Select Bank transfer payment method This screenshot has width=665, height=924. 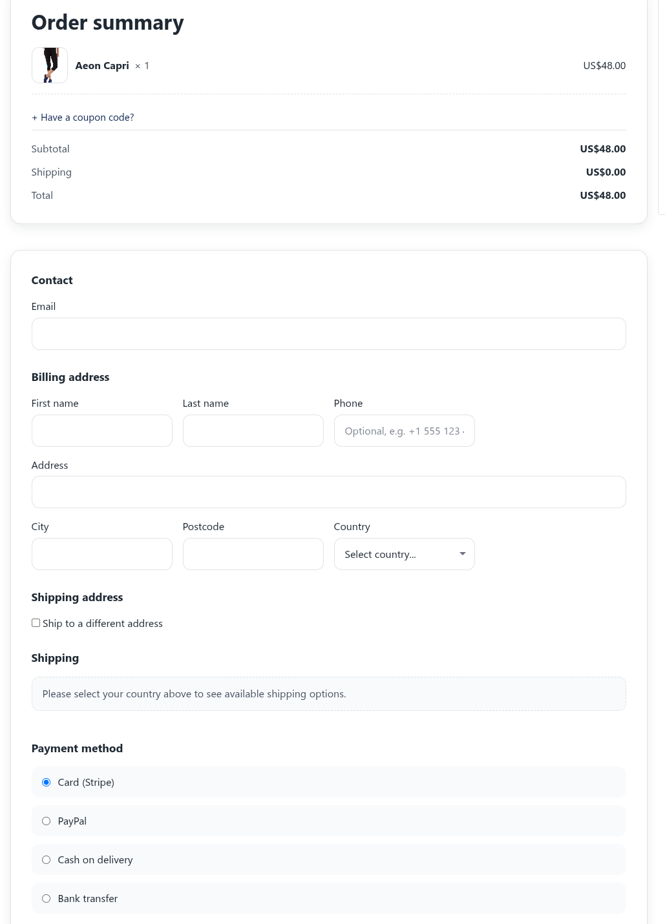(x=46, y=898)
